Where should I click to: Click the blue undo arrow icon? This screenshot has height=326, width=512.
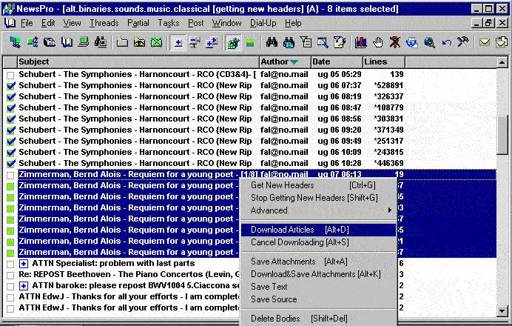[446, 42]
